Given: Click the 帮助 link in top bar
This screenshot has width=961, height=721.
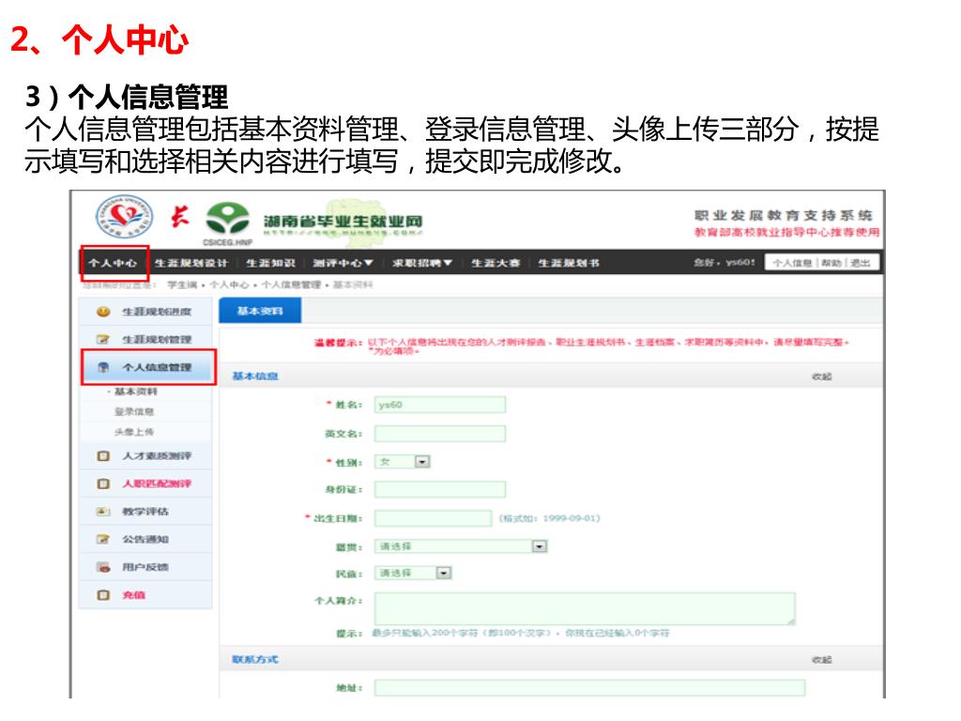Looking at the screenshot, I should click(x=831, y=263).
